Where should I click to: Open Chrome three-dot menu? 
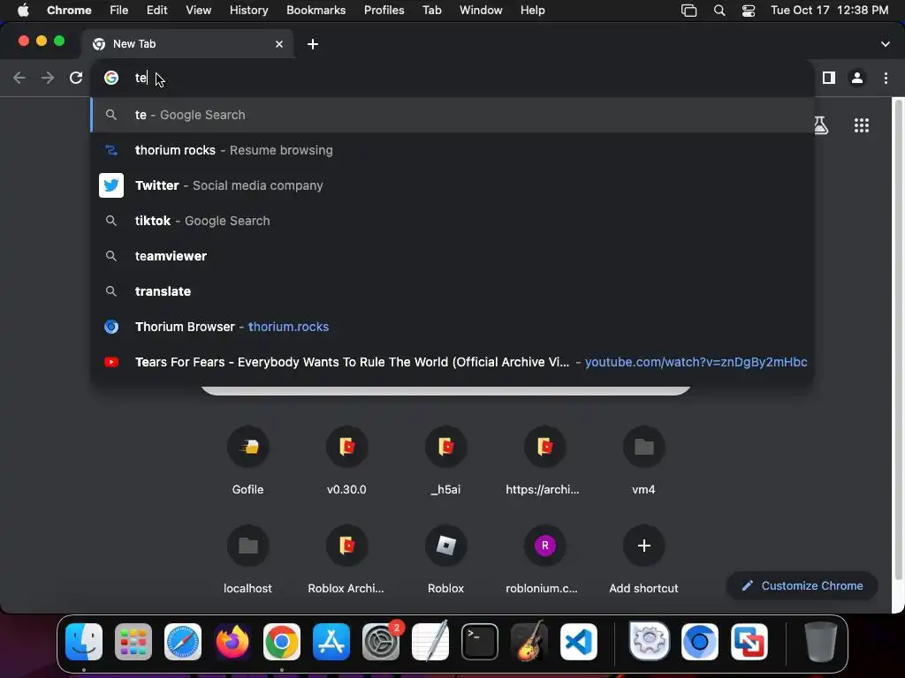point(886,78)
